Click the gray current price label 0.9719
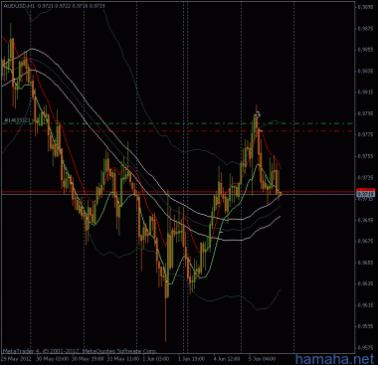This screenshot has height=365, width=378. pos(365,194)
